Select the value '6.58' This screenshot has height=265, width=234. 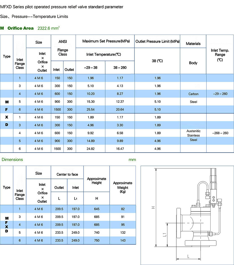click(x=120, y=133)
